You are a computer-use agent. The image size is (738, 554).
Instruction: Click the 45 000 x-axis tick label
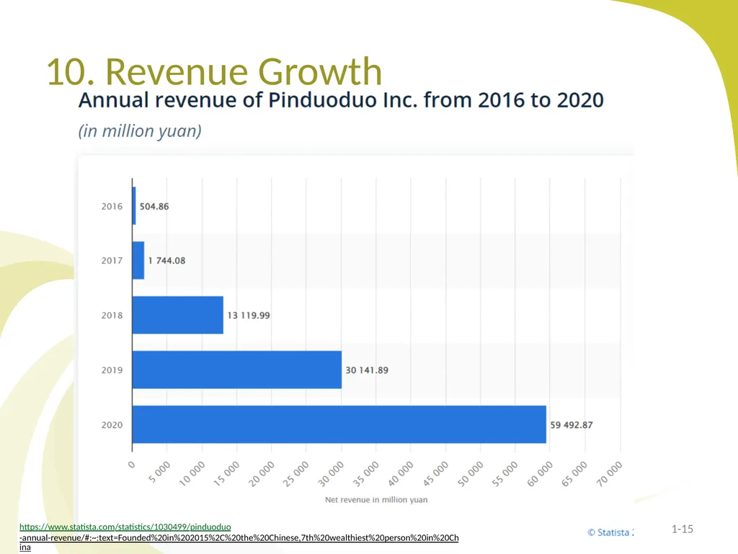click(x=435, y=473)
